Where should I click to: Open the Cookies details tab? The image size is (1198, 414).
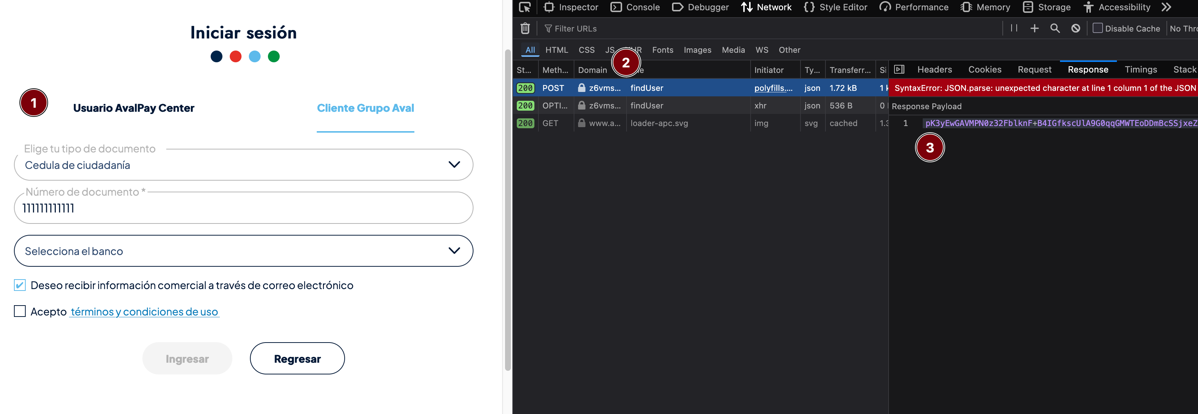point(984,70)
